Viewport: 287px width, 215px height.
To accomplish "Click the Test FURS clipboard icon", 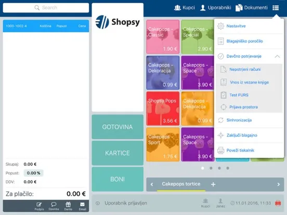I will [224, 95].
